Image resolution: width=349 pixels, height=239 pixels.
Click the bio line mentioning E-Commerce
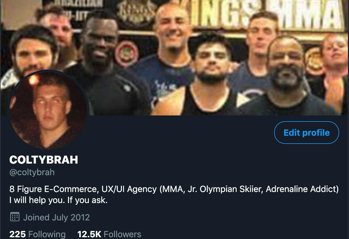[x=174, y=189]
